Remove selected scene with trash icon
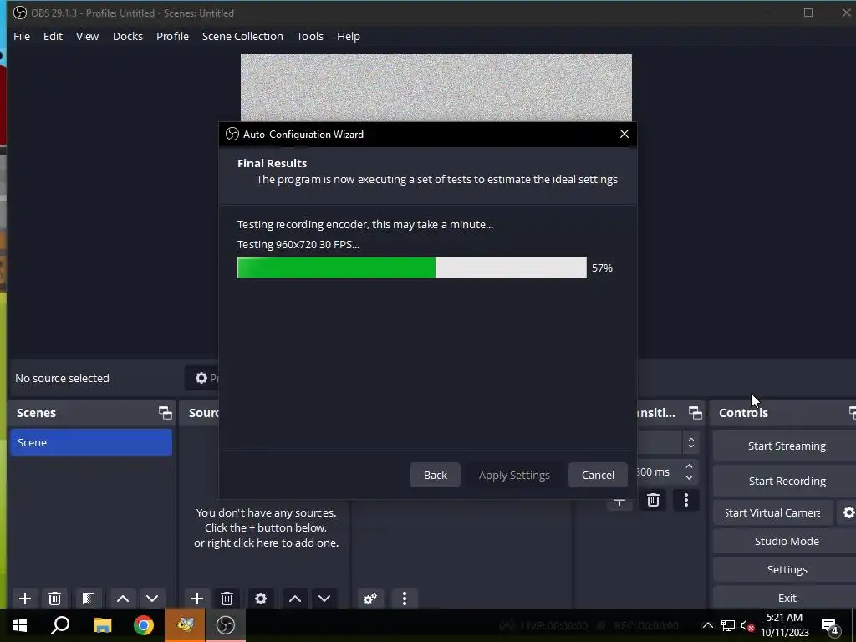Screen dimensions: 856x642 click(54, 599)
